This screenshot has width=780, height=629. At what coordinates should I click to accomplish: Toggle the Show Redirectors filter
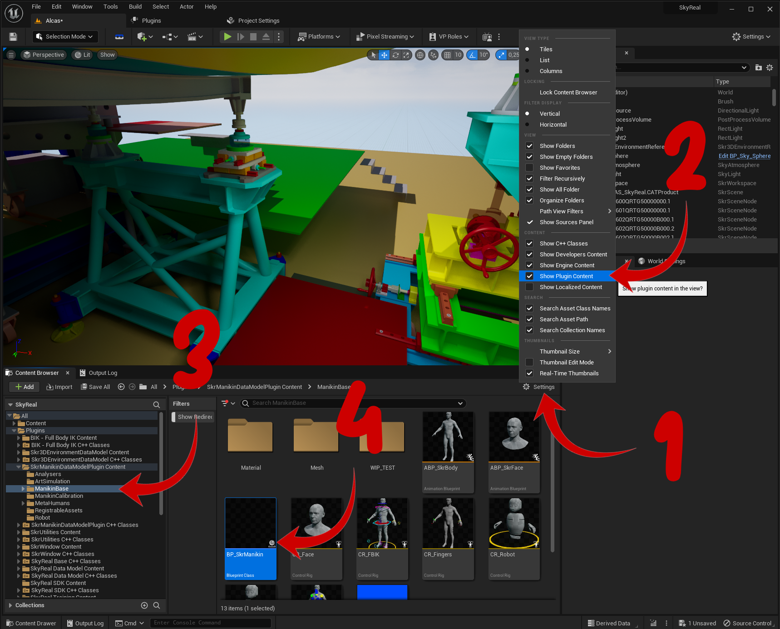pos(193,417)
